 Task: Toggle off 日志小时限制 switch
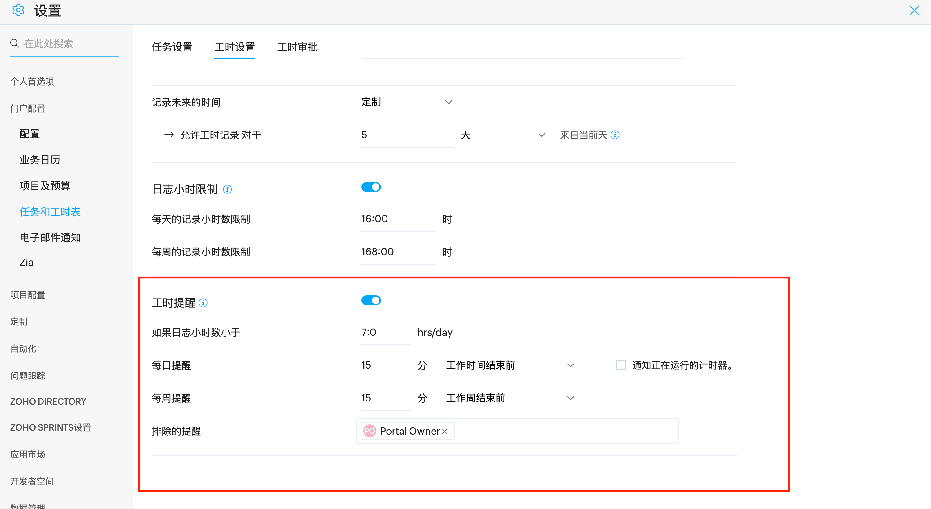coord(371,187)
